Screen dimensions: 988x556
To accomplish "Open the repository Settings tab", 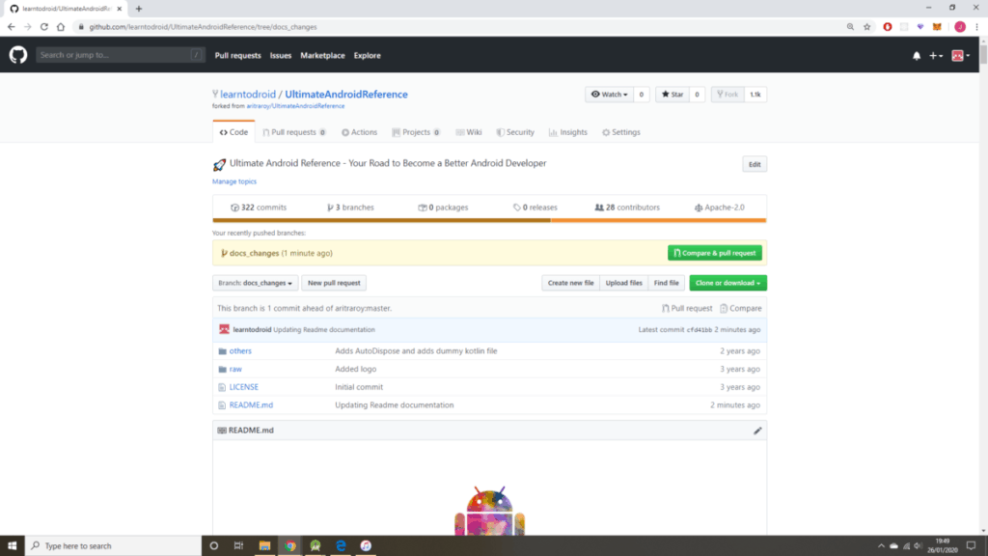I will pyautogui.click(x=620, y=132).
